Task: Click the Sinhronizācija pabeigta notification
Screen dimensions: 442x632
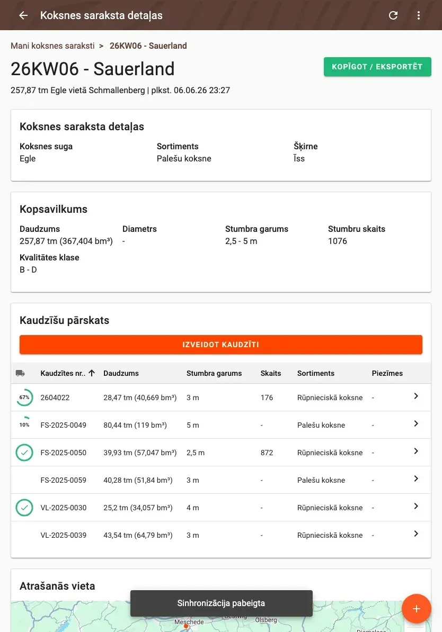Action: coord(221,603)
